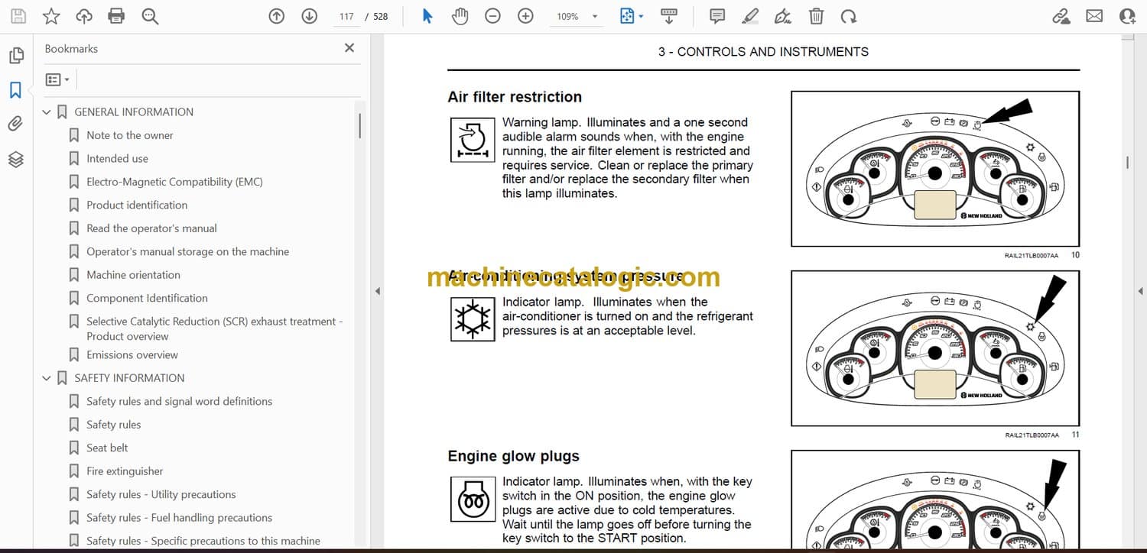Rotate the page view

[848, 16]
